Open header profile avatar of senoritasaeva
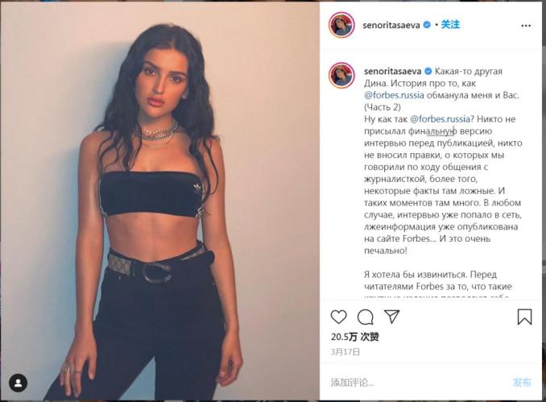546x402 pixels. pos(341,25)
